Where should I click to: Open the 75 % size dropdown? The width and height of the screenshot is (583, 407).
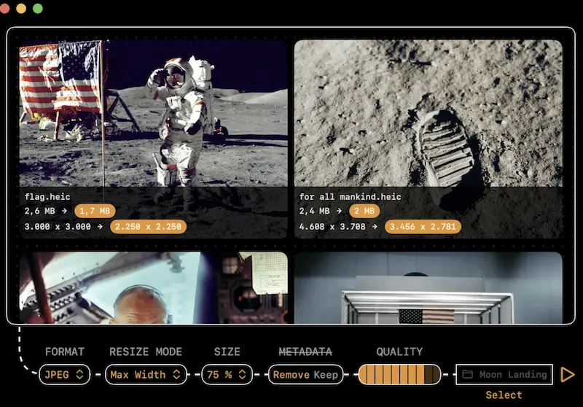(227, 374)
